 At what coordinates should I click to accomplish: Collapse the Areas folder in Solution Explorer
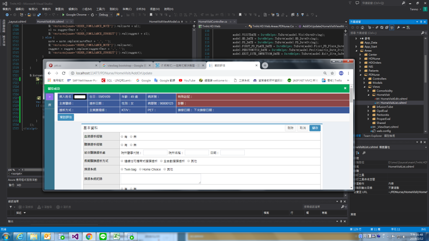357,51
